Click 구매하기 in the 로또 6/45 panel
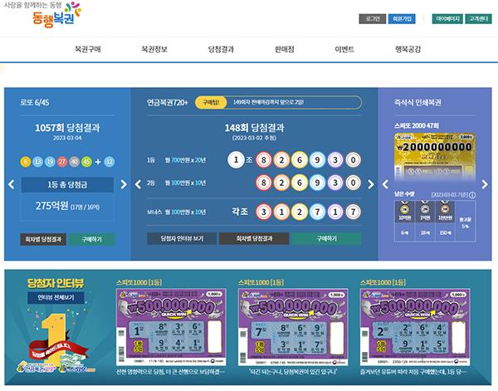498x391 pixels. [92, 239]
